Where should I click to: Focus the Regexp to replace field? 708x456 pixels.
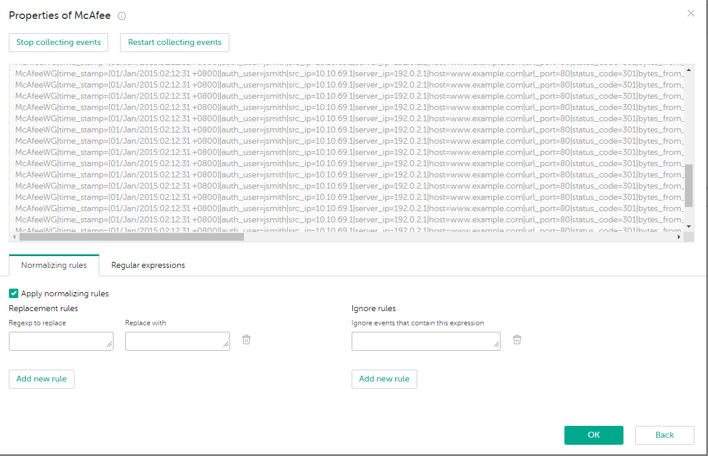[60, 341]
